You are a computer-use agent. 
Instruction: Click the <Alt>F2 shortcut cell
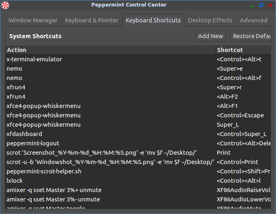pyautogui.click(x=243, y=97)
